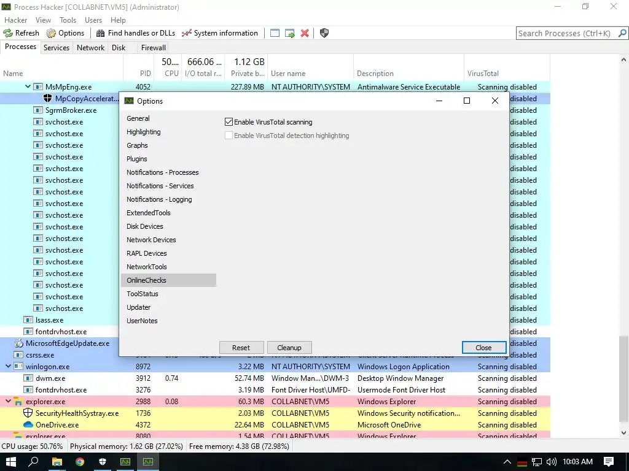Click the MpCopyAccelerator shield process icon
This screenshot has height=471, width=629.
click(x=48, y=98)
